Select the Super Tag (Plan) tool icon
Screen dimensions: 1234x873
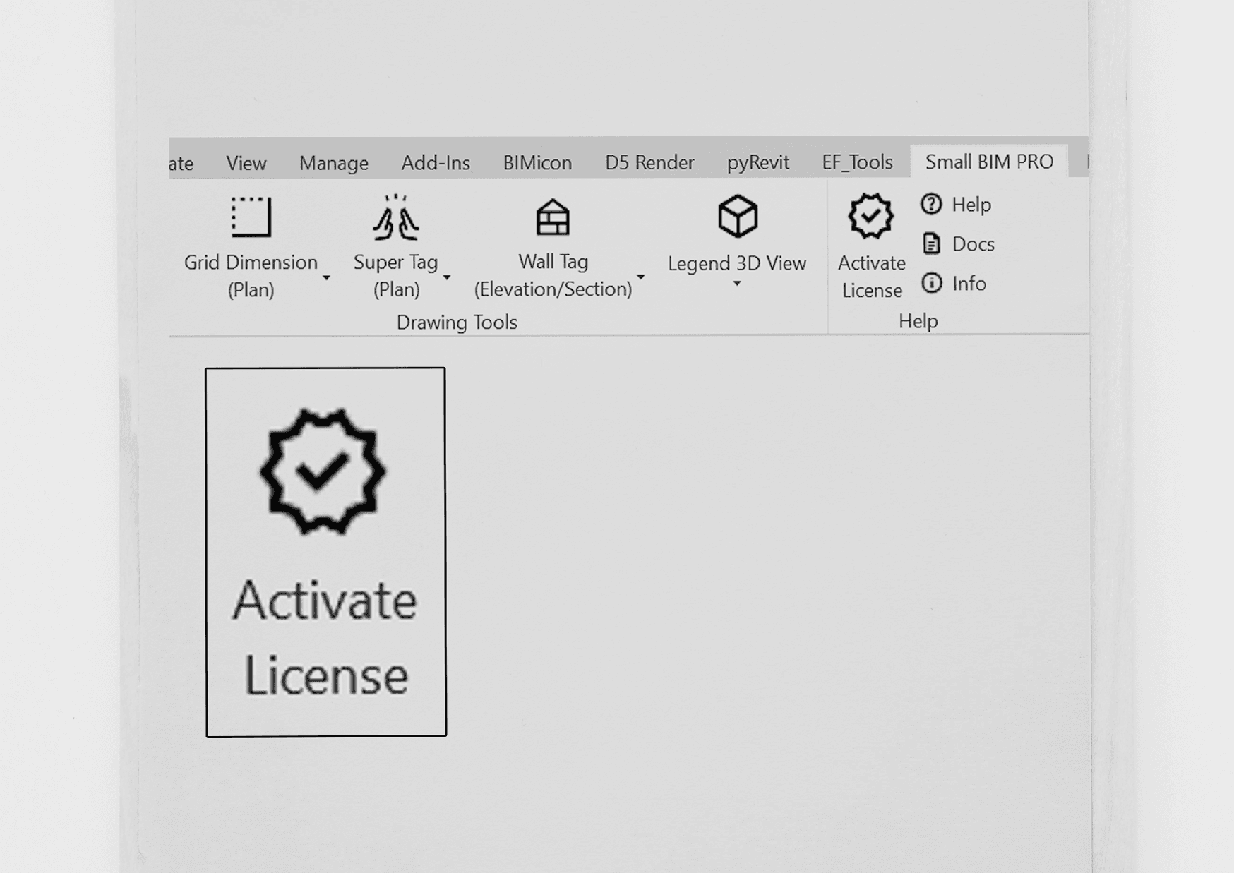(x=395, y=217)
